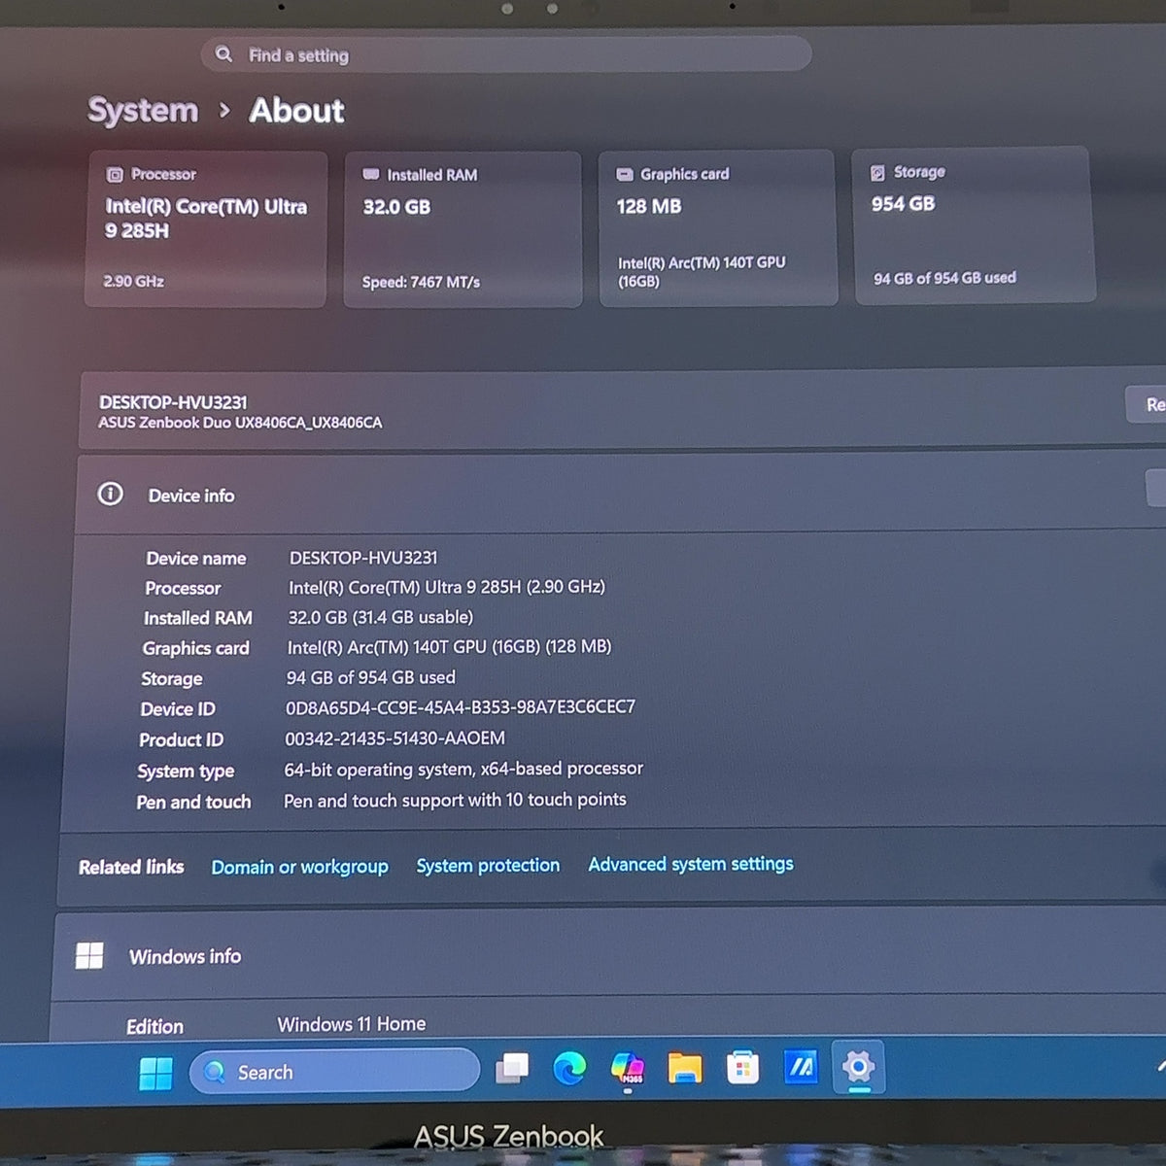Launch Microsoft Edge from taskbar
The height and width of the screenshot is (1166, 1166).
tap(569, 1069)
